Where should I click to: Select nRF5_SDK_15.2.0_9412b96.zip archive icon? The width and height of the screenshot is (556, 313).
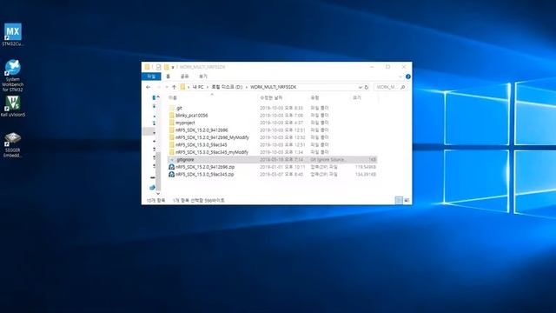172,167
